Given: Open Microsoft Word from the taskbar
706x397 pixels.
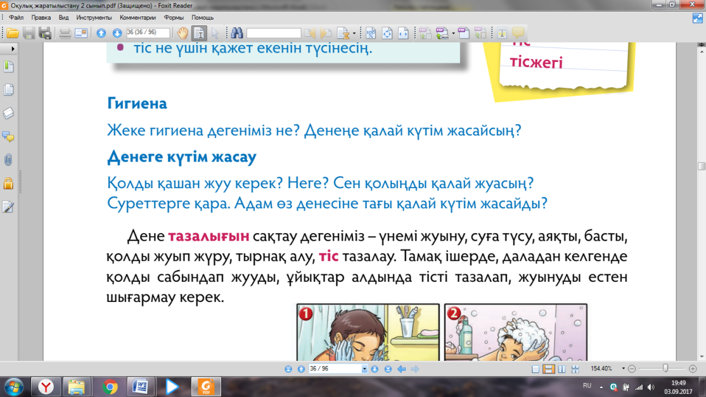Looking at the screenshot, I should pyautogui.click(x=141, y=387).
